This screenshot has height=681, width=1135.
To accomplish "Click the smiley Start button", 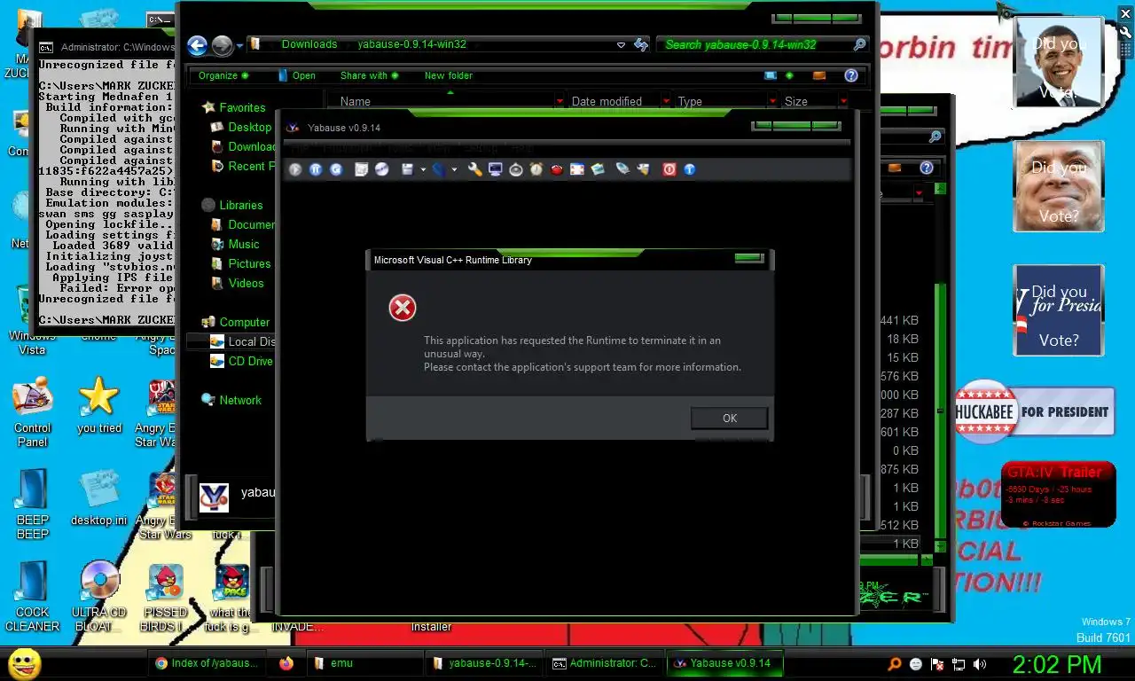I will [24, 663].
